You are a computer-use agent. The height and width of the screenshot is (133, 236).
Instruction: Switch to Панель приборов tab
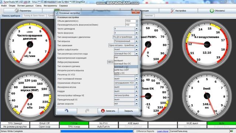[11, 16]
